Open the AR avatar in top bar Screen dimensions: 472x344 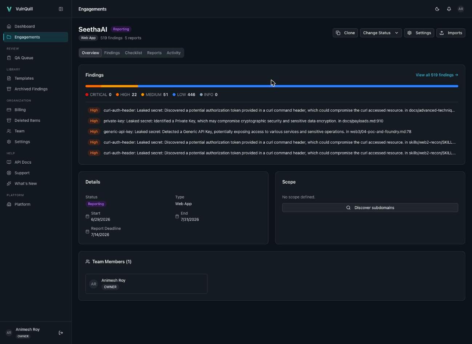point(461,9)
